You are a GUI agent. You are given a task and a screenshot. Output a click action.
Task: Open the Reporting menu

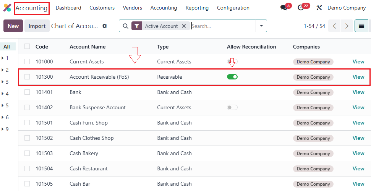197,8
